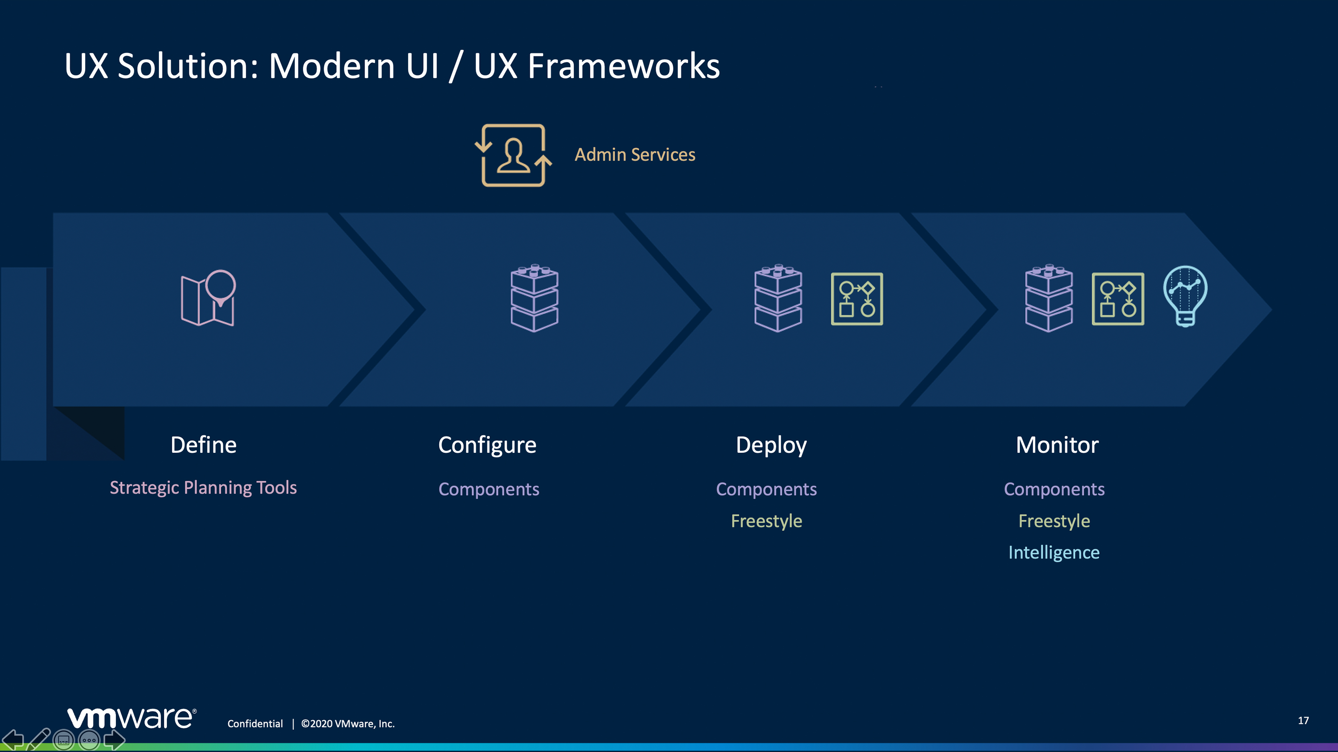Select the Monitor stage heading
Screen dimensions: 1338x752
click(1057, 445)
